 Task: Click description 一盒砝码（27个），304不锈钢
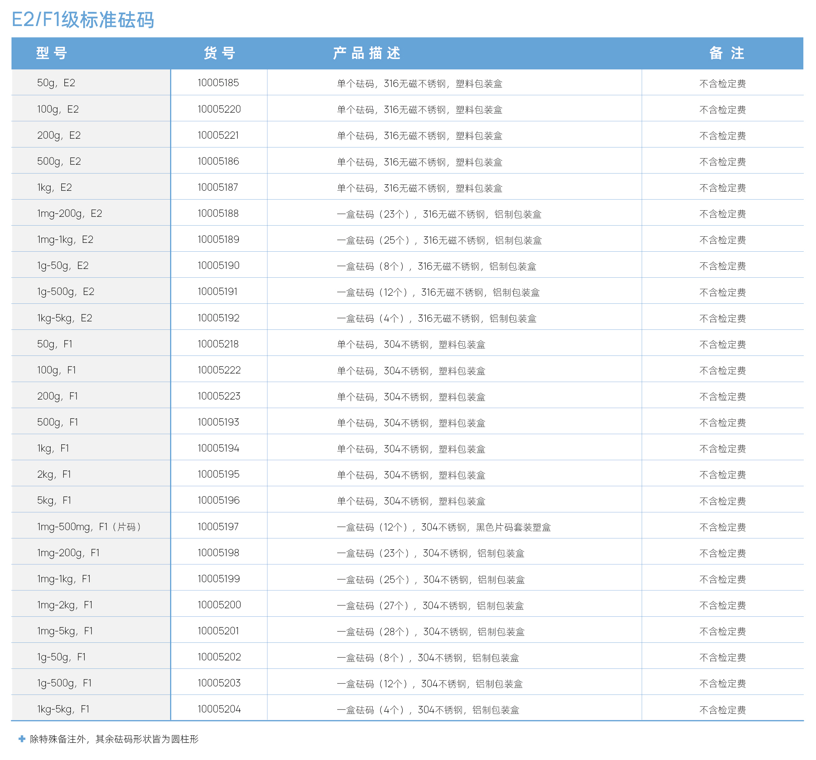(430, 606)
